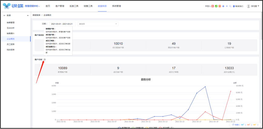Click the date range field 2021-03-01 - 2021-03-21
This screenshot has height=129, width=263.
(62, 24)
